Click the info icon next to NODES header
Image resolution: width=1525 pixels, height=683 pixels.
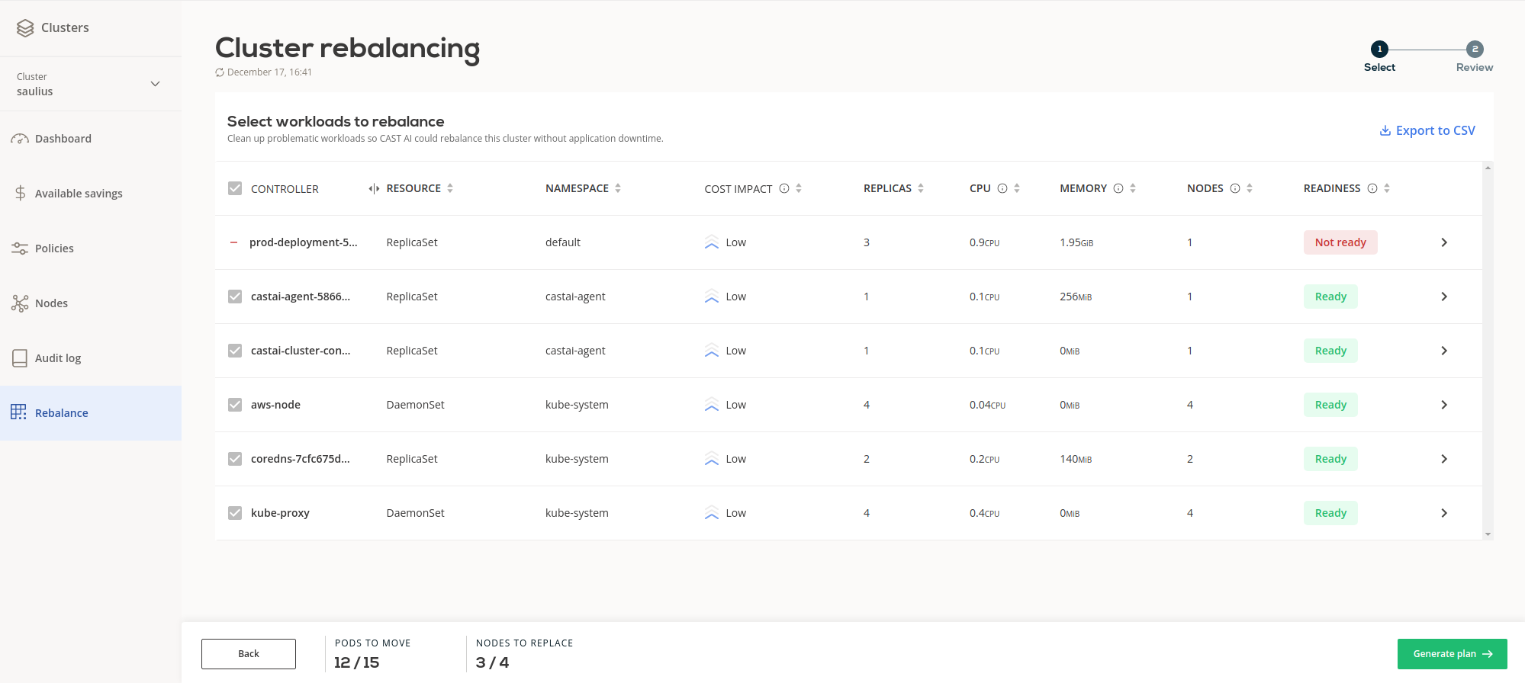(1235, 188)
